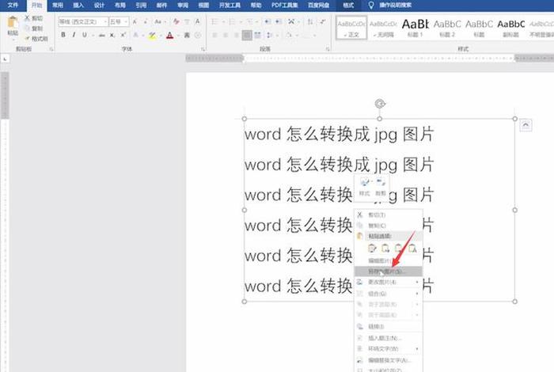Toggle Strikethrough formatting
The height and width of the screenshot is (372, 554).
click(102, 35)
